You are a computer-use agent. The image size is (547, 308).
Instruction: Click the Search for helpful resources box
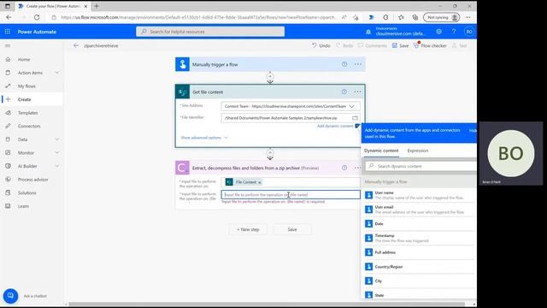point(210,32)
